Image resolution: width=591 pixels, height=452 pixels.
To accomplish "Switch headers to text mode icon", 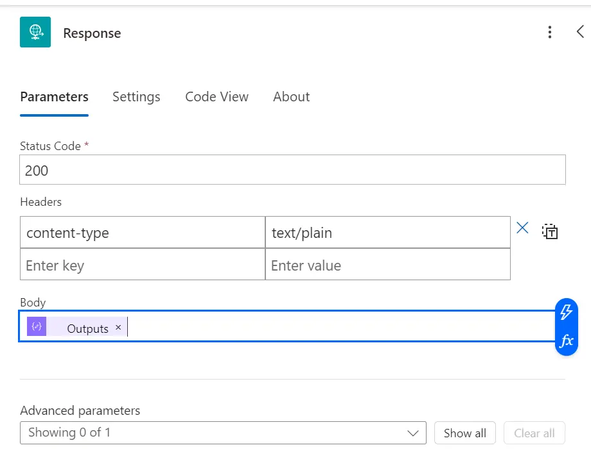I will 550,231.
